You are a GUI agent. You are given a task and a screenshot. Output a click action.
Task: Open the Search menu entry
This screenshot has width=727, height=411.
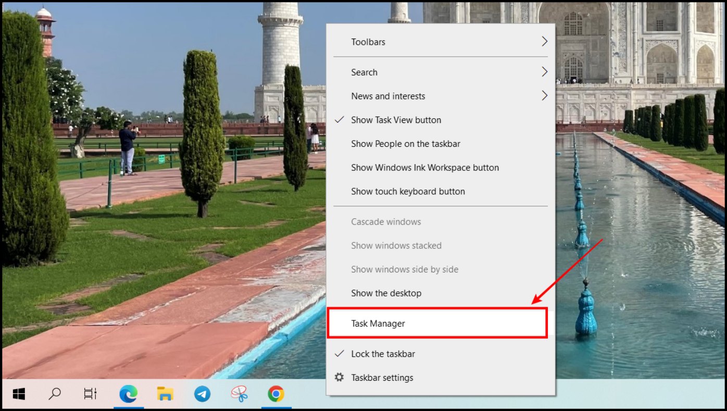441,72
